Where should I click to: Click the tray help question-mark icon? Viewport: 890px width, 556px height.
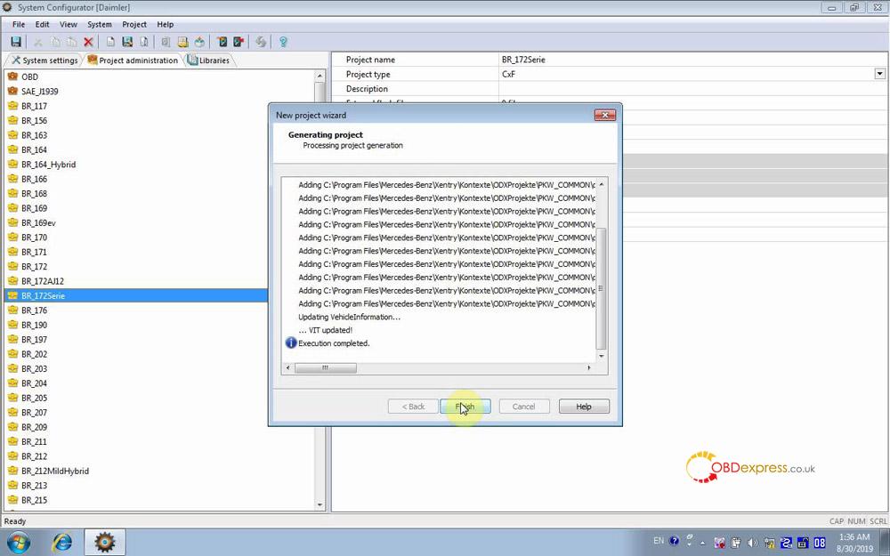[x=674, y=541]
